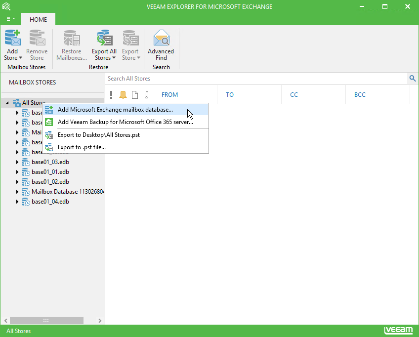Select the base01_03.edb store
This screenshot has height=337, width=419.
[50, 162]
